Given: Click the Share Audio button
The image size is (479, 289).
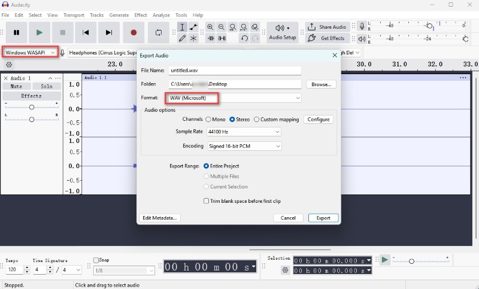Looking at the screenshot, I should 328,27.
